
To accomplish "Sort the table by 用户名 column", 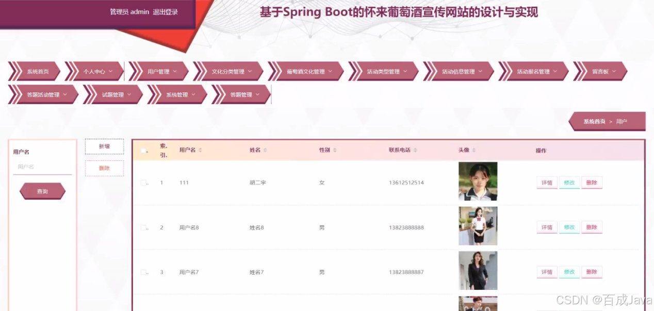I will pos(200,150).
